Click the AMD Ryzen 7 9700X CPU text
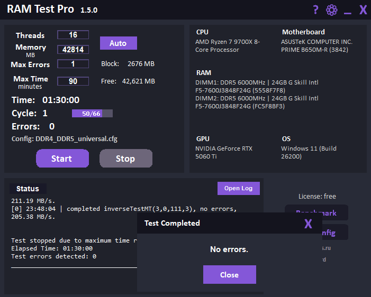 click(228, 46)
